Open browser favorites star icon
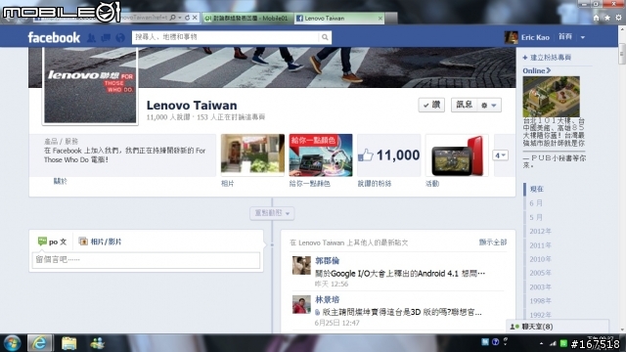This screenshot has width=626, height=352. [607, 18]
